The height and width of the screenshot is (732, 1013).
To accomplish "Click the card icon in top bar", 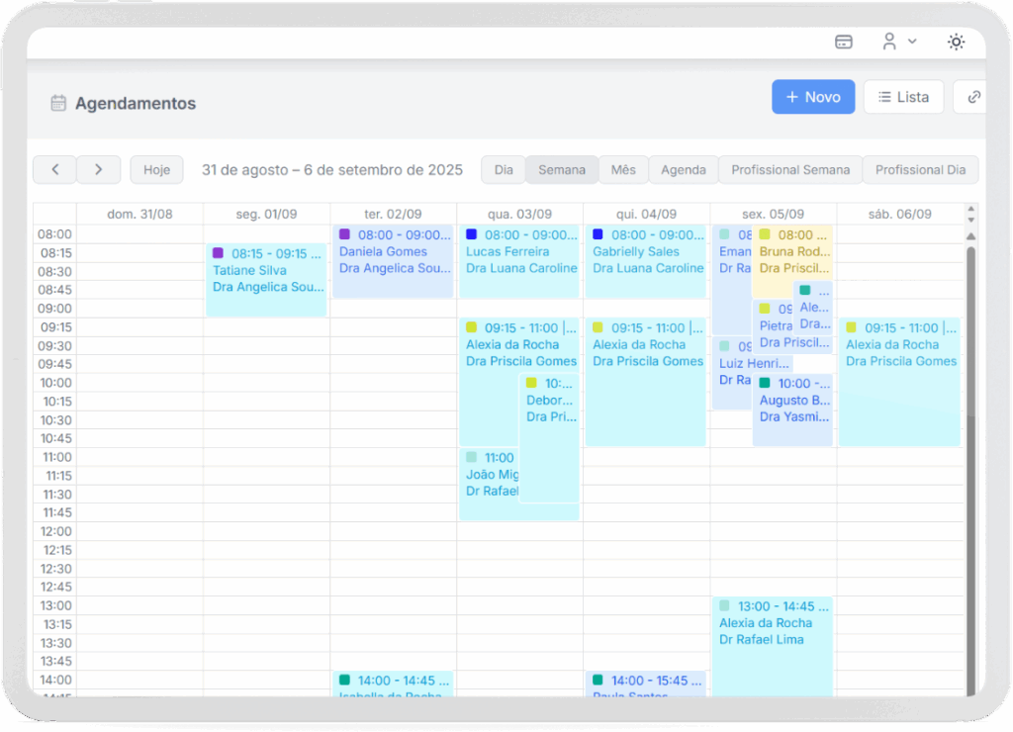I will pyautogui.click(x=844, y=42).
